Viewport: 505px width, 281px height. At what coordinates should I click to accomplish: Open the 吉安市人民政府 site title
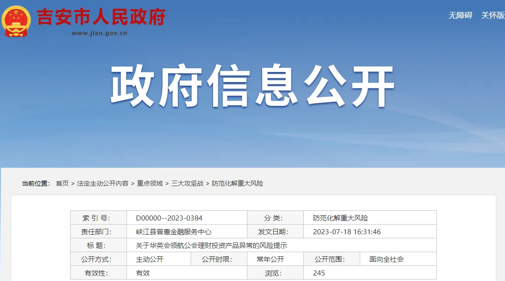pos(101,17)
